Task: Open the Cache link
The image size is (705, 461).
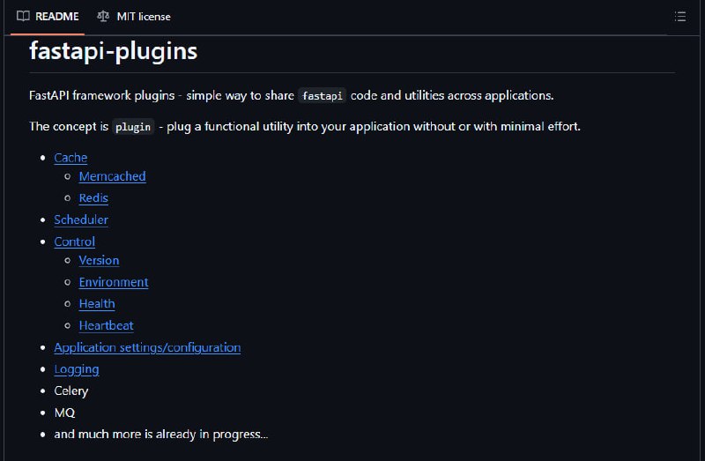Action: click(70, 158)
